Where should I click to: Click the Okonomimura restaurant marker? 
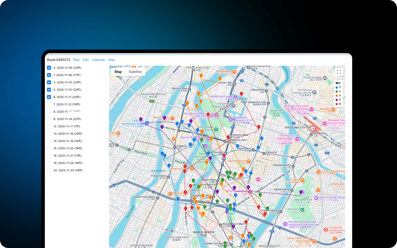249,161
